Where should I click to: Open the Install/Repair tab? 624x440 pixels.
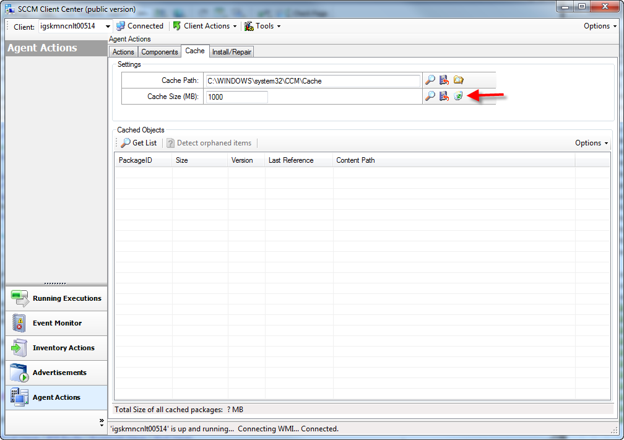[232, 52]
